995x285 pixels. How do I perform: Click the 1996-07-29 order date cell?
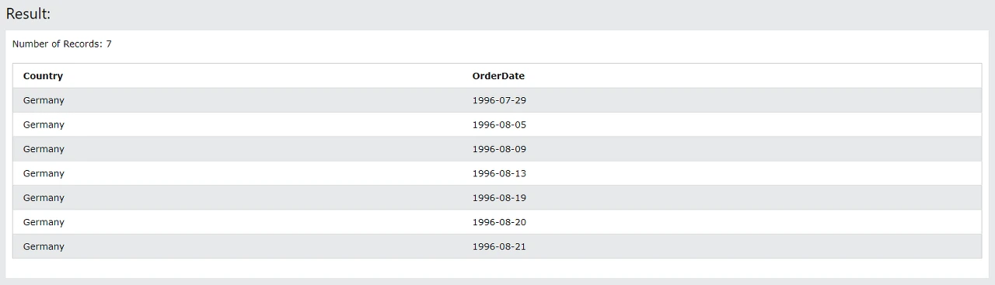[x=499, y=100]
